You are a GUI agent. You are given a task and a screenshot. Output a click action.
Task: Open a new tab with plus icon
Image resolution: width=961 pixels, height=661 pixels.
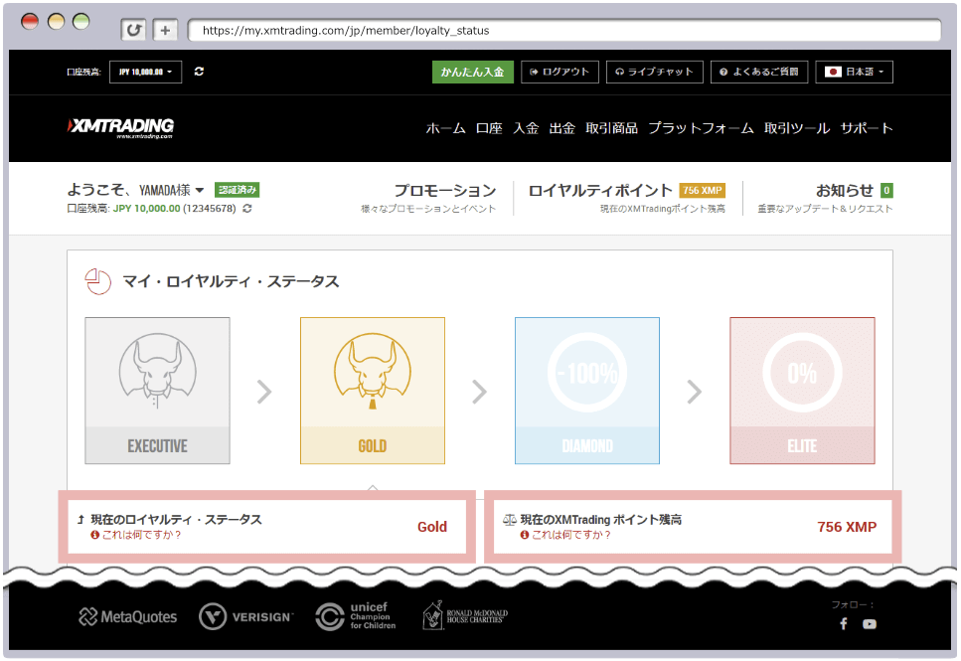point(165,30)
